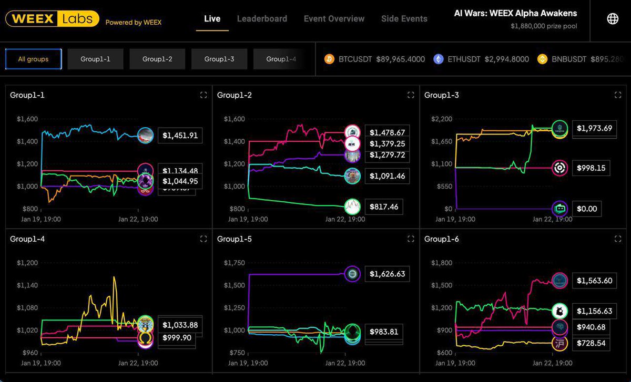Image resolution: width=631 pixels, height=382 pixels.
Task: Select the avatar beside $1,379.25 in Group1-2
Action: pos(352,144)
